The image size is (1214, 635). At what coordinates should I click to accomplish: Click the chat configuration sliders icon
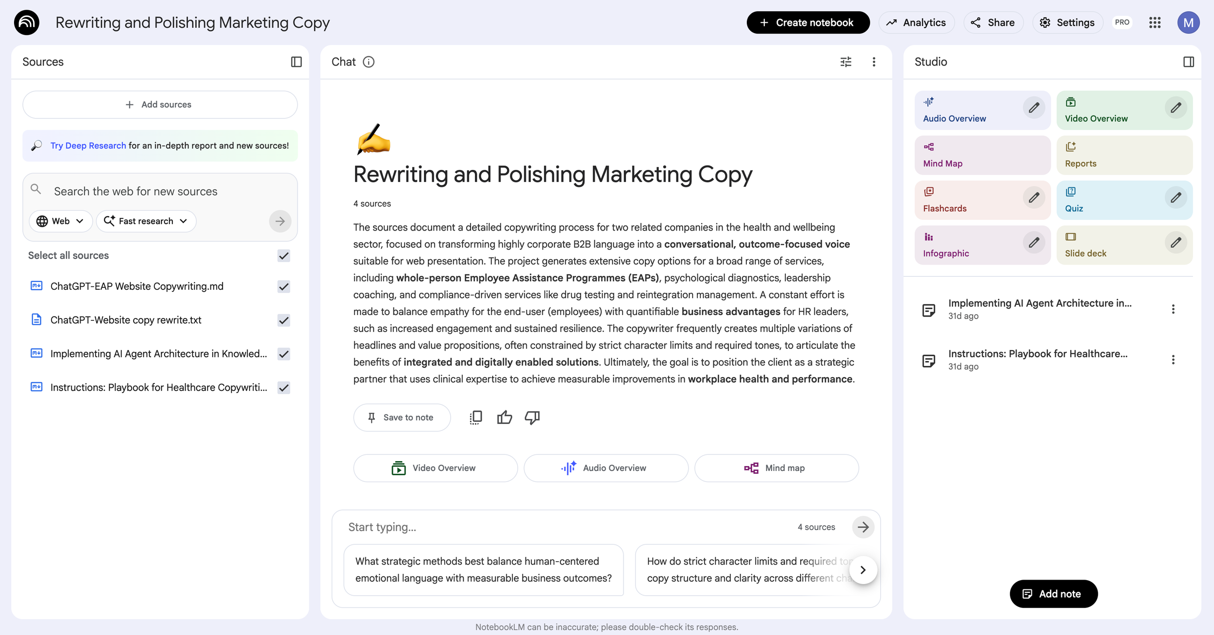click(845, 62)
